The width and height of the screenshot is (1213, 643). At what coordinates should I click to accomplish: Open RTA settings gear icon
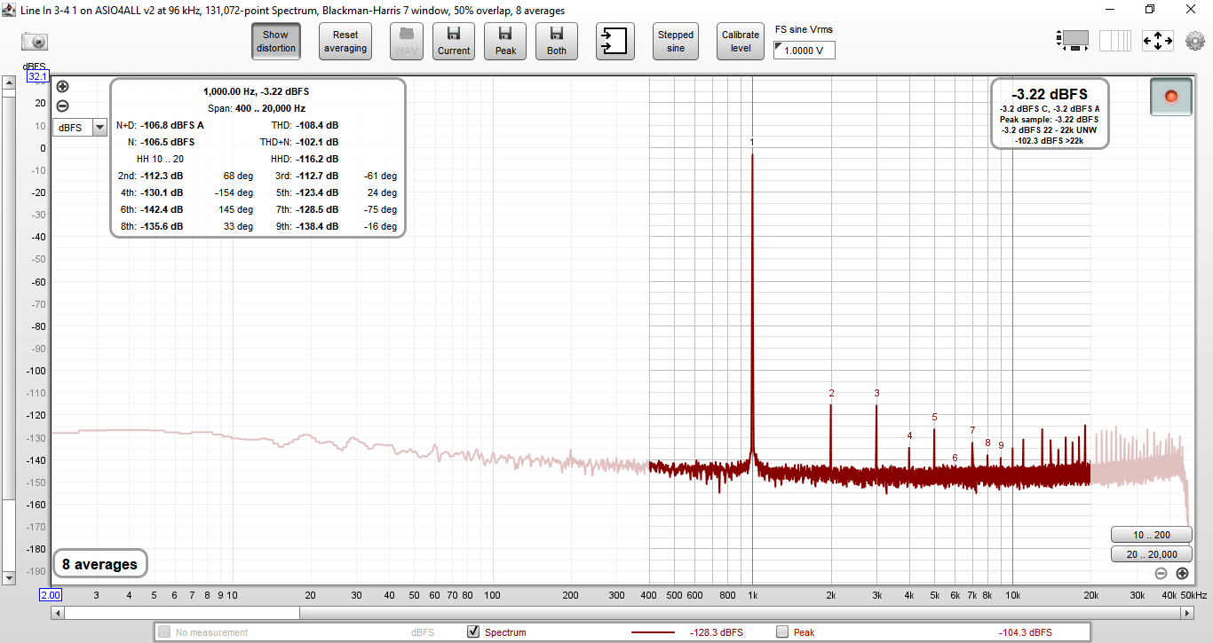coord(1194,41)
